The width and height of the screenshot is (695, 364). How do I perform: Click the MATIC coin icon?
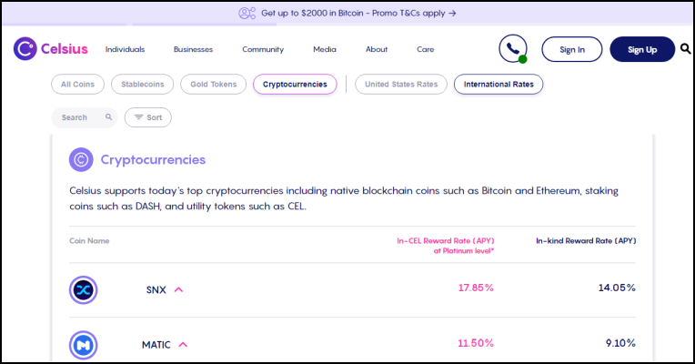click(84, 345)
